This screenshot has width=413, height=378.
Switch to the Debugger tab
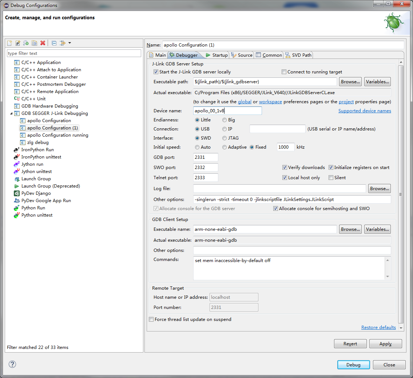(x=184, y=55)
